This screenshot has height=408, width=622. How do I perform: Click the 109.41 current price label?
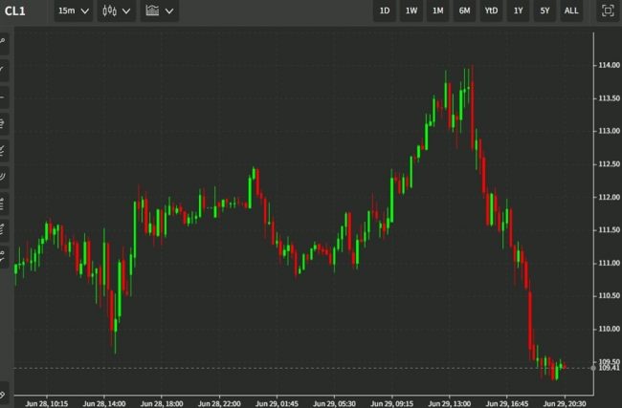pos(609,367)
